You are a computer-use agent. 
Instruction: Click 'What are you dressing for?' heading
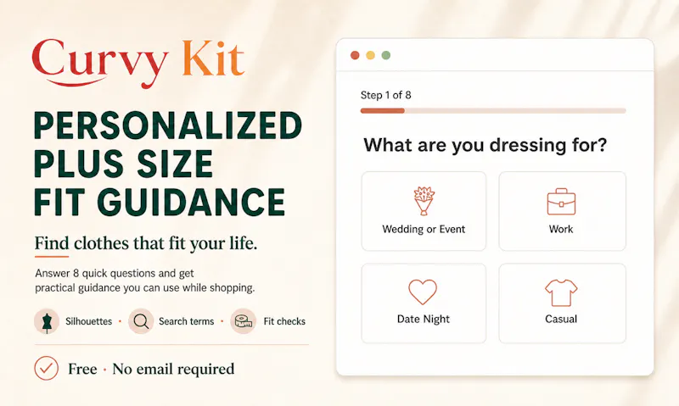click(x=485, y=145)
